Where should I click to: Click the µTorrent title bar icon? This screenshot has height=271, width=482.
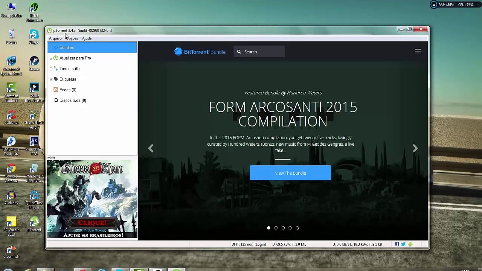(x=49, y=30)
